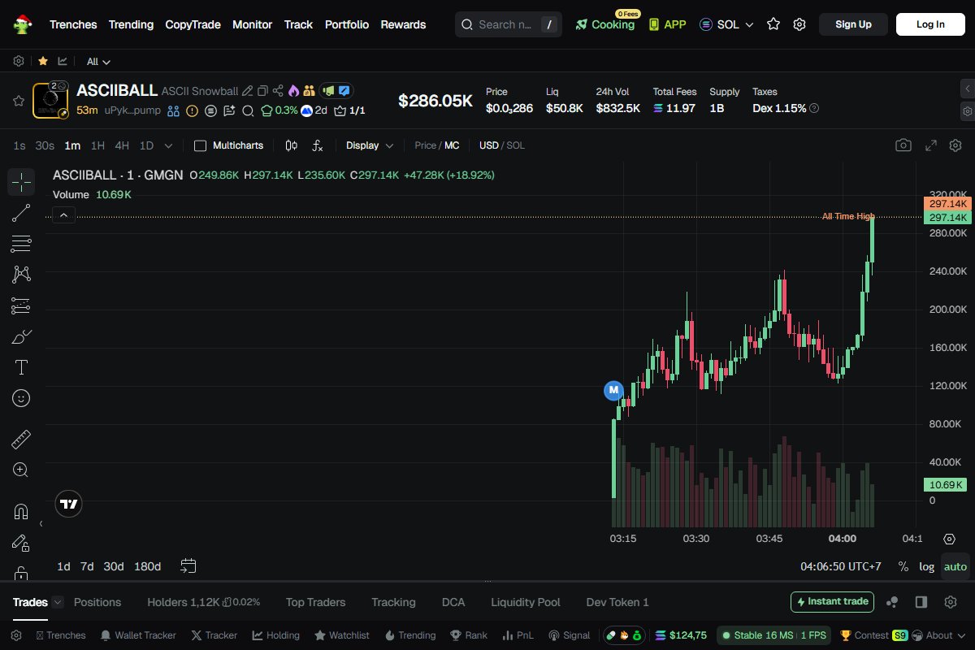The image size is (975, 650).
Task: Toggle the side panel layout icon
Action: point(921,602)
